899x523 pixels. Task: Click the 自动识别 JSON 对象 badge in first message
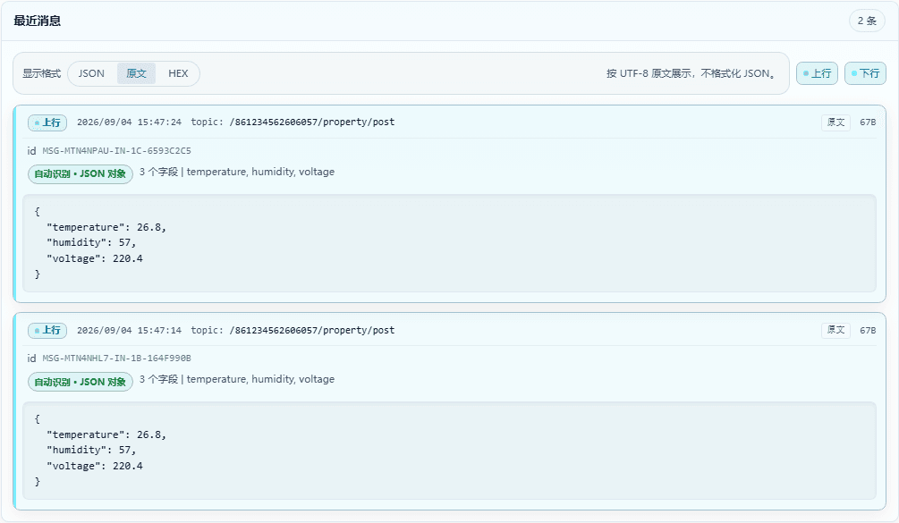(81, 173)
